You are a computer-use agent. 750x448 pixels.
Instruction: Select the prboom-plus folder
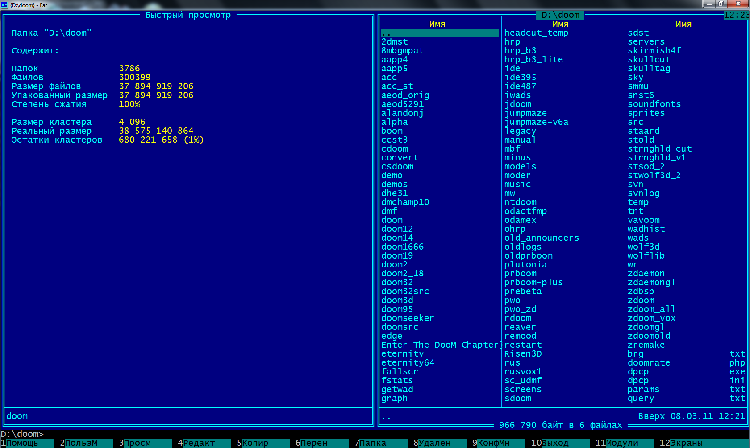pyautogui.click(x=533, y=283)
